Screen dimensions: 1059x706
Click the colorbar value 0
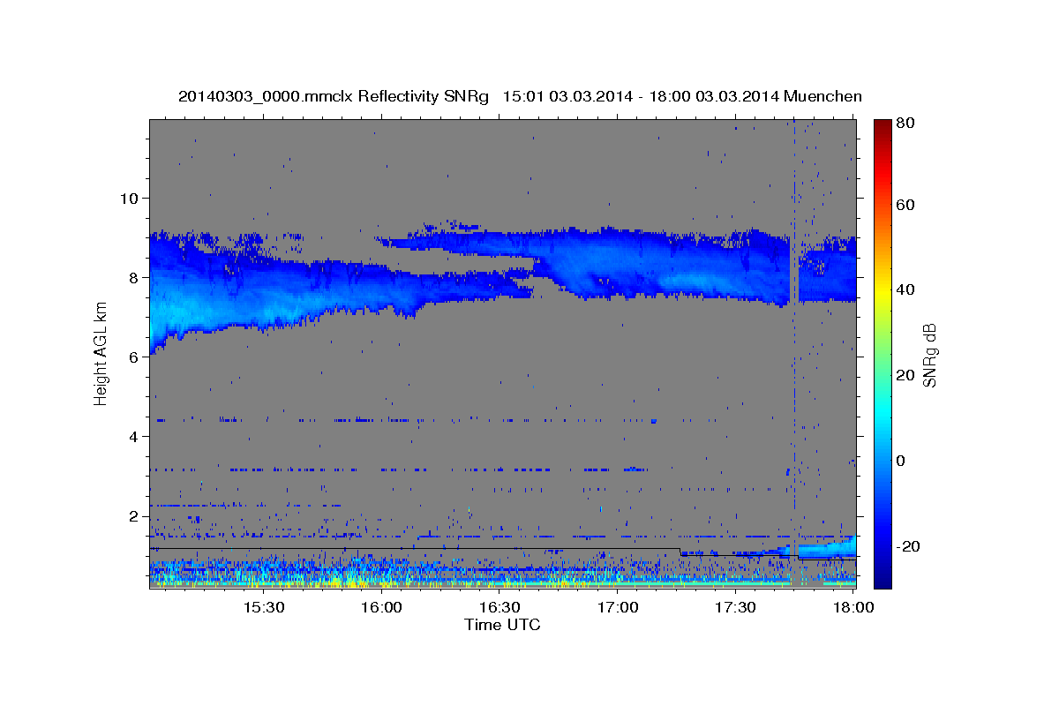(902, 461)
